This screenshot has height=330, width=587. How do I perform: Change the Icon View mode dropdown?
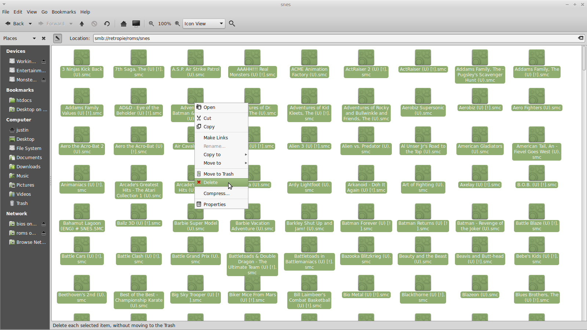coord(204,23)
